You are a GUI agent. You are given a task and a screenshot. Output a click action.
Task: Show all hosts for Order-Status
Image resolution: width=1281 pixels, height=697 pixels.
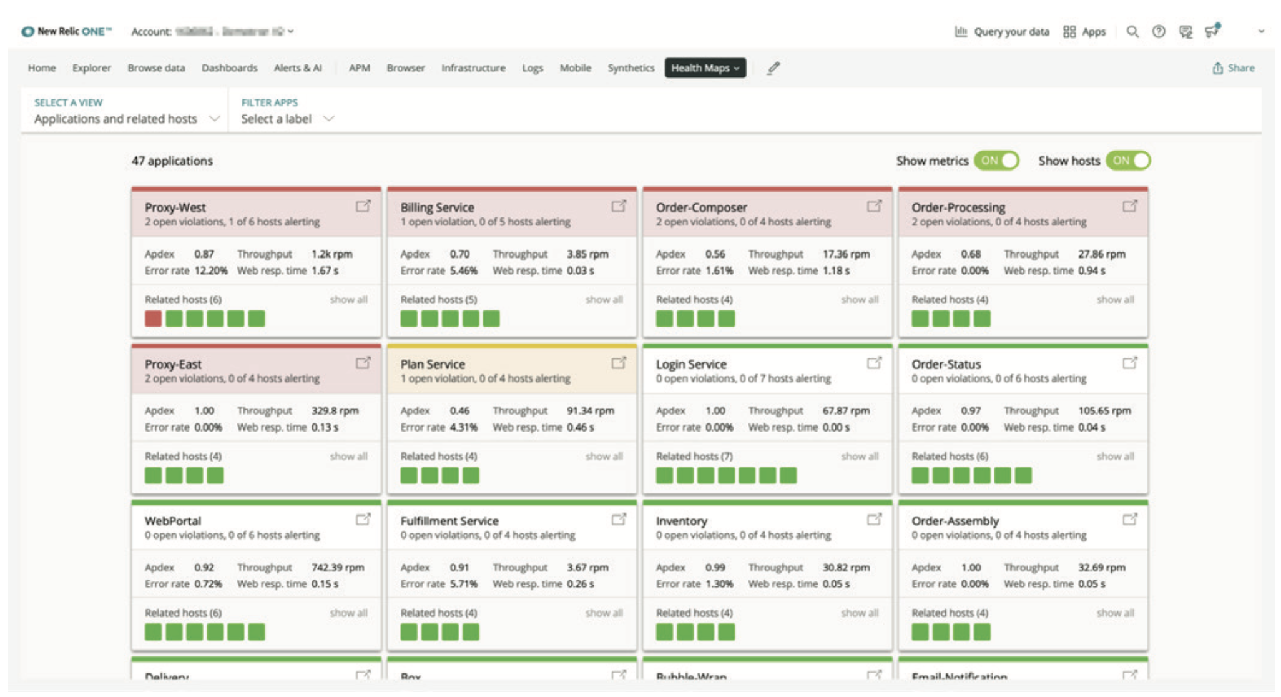pos(1115,457)
